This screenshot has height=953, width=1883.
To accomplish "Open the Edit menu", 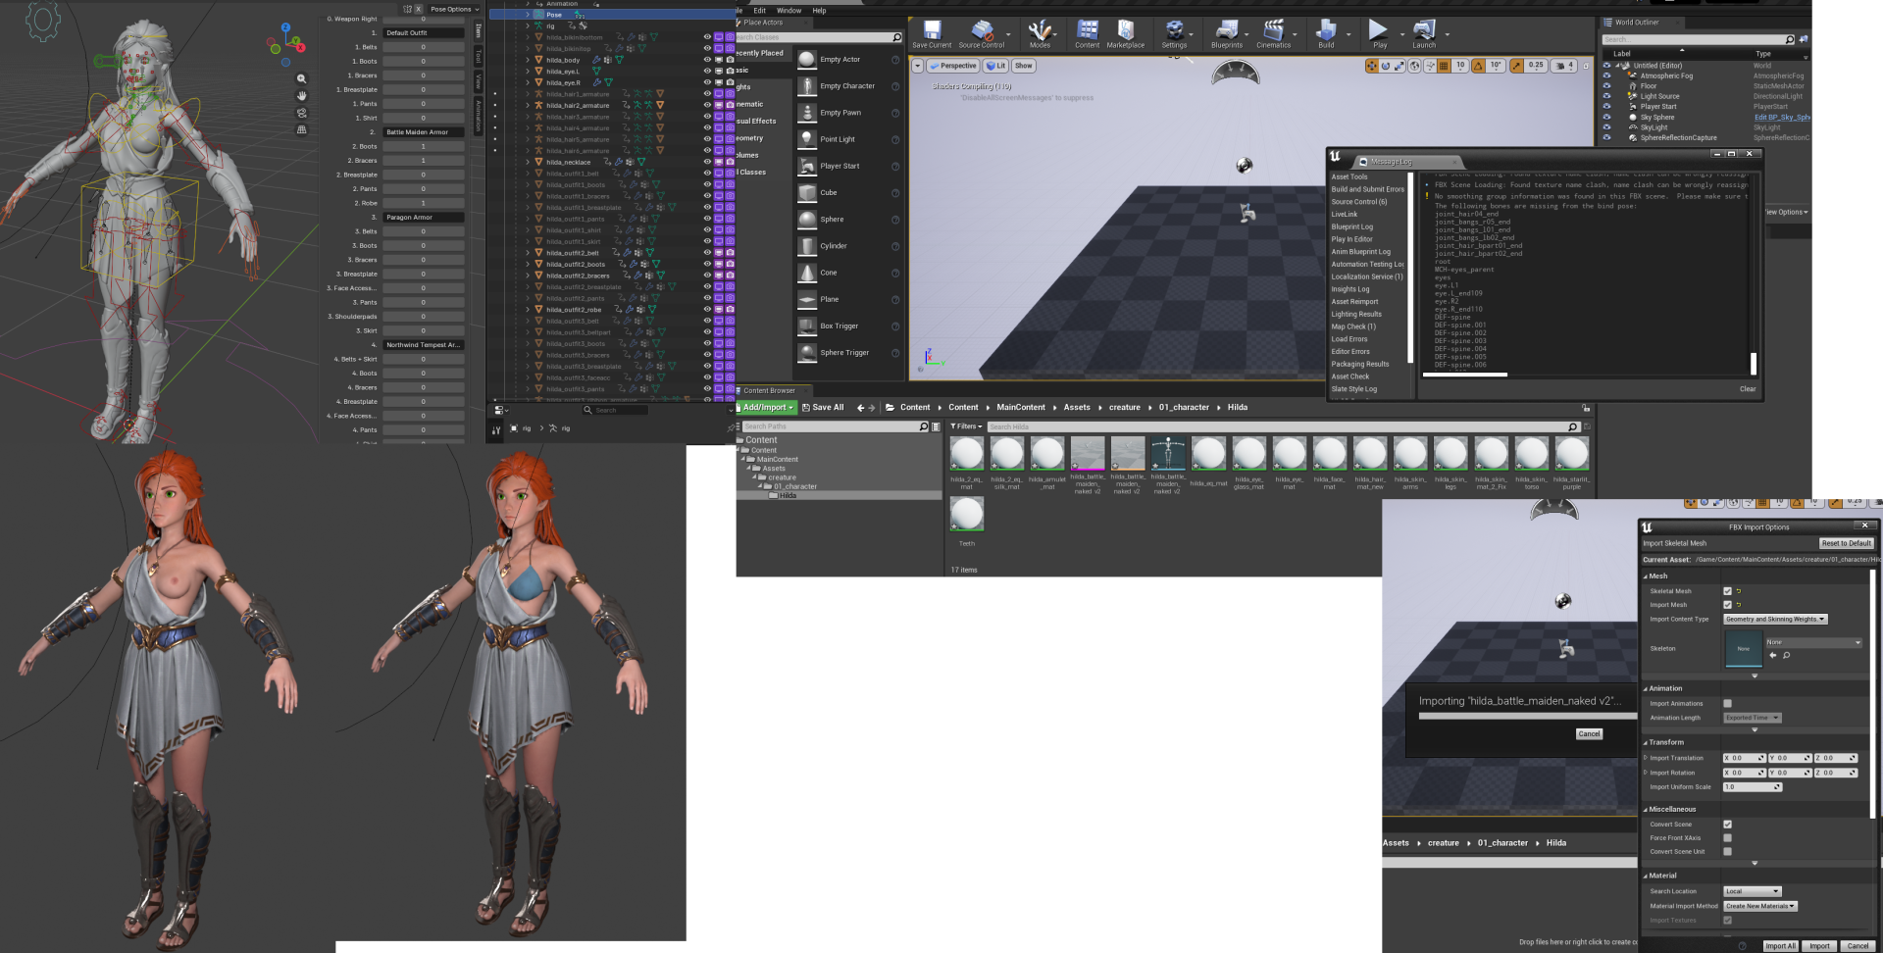I will [x=759, y=11].
